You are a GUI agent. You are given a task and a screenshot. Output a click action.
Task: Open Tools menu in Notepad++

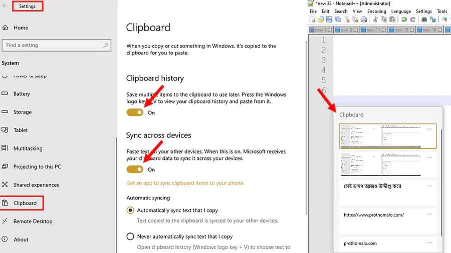(x=442, y=11)
